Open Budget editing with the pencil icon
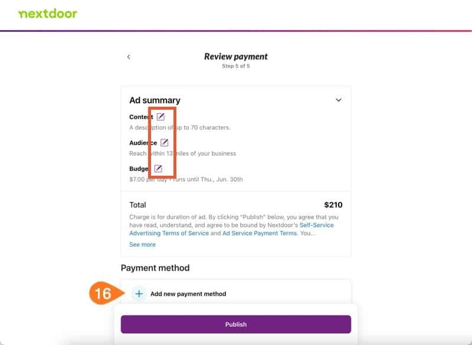472x345 pixels. point(158,169)
